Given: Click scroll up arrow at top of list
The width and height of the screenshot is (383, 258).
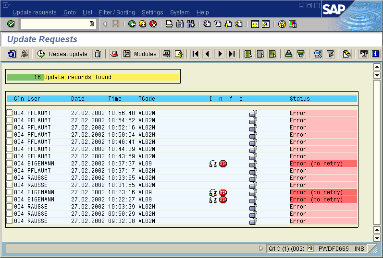Looking at the screenshot, I should [x=377, y=67].
